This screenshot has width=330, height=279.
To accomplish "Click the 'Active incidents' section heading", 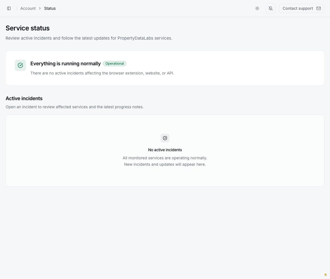I will click(x=24, y=98).
